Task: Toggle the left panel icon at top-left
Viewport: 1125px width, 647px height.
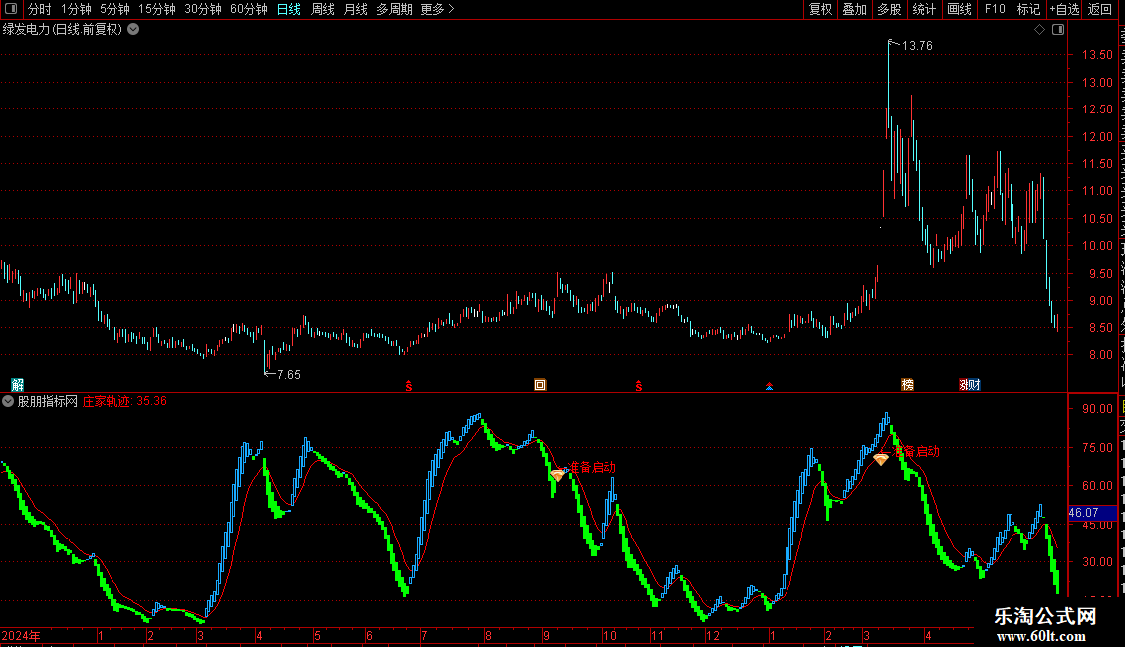Action: (x=11, y=9)
